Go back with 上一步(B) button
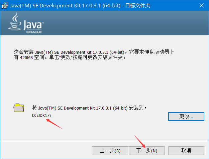209x159 pixels. [110, 151]
